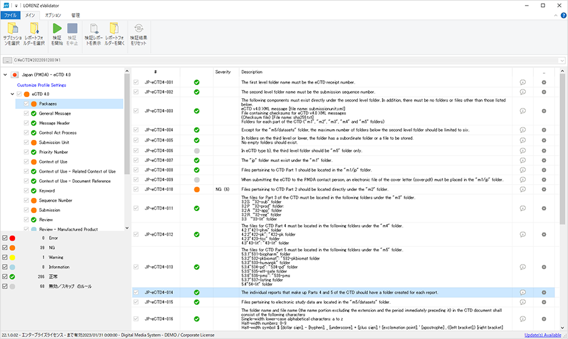Screen dimensions: 568x339
Task: Click the Open Report Folder icon
Action: click(x=114, y=28)
